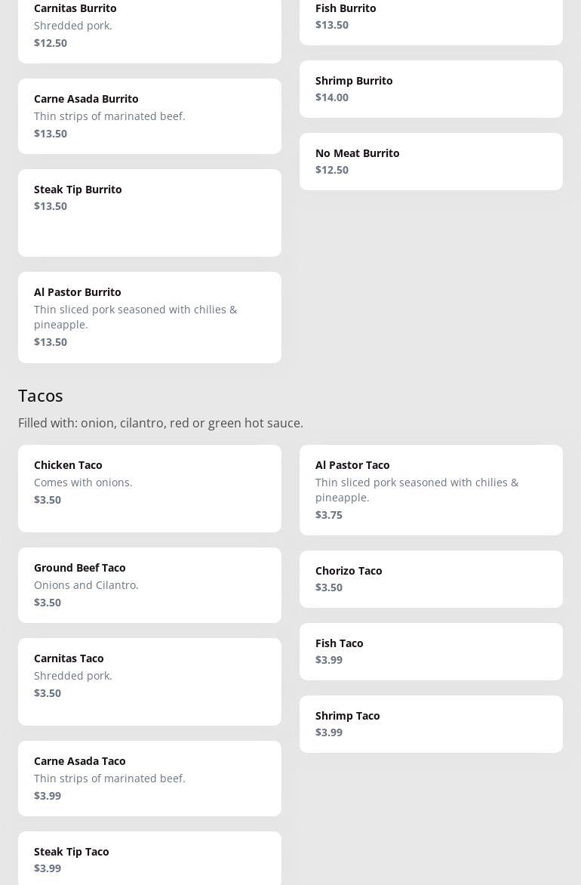The image size is (581, 885).
Task: Click the Tacos section heading
Action: tap(41, 395)
